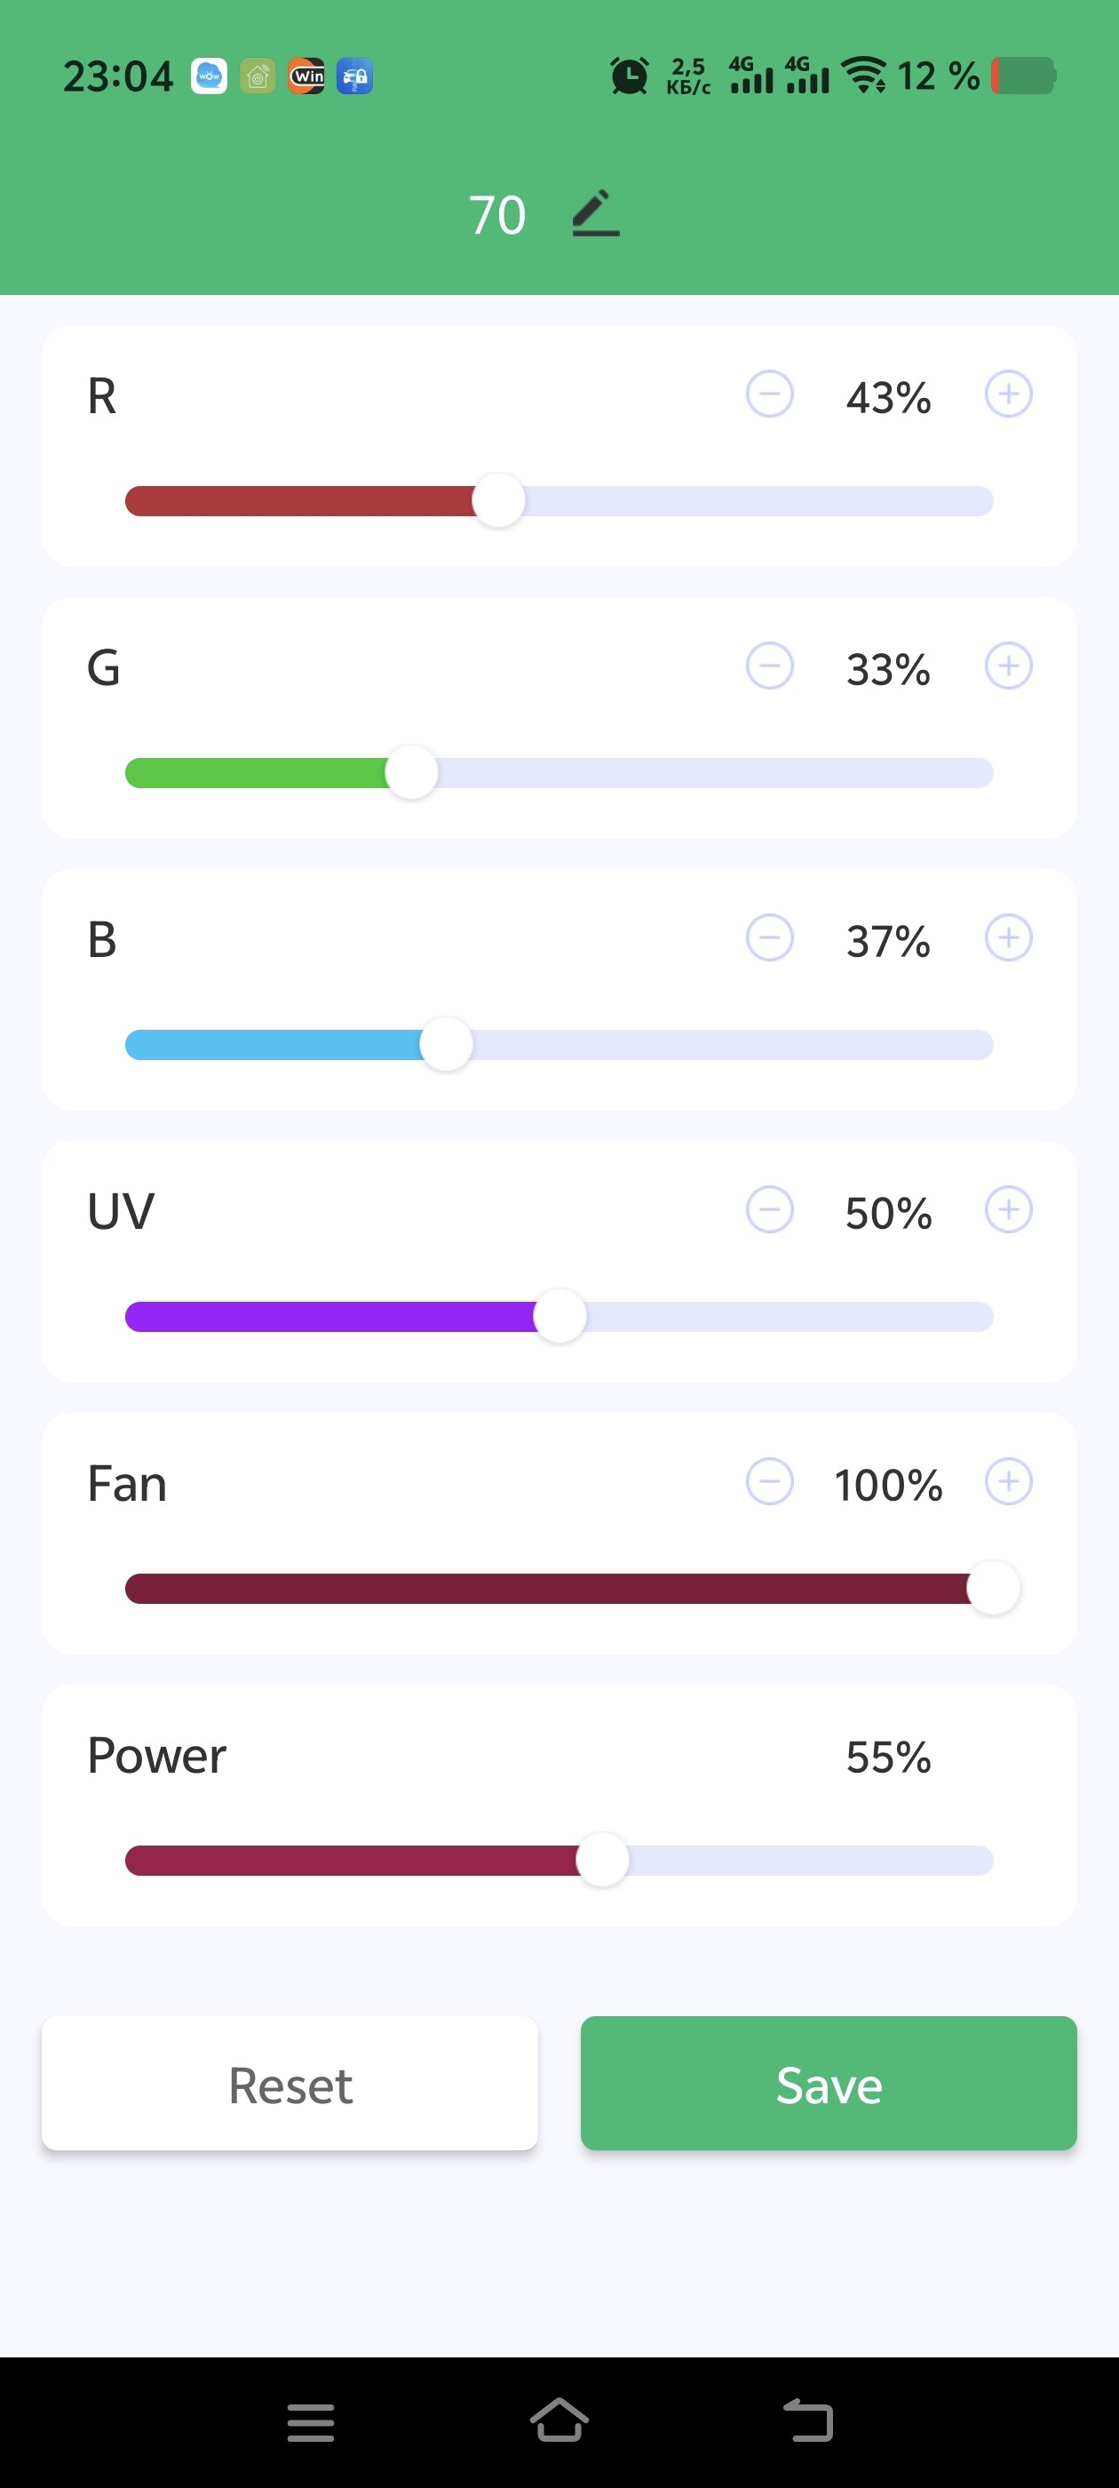Image resolution: width=1119 pixels, height=2488 pixels.
Task: Increase the UV value with plus icon
Action: click(x=1008, y=1210)
